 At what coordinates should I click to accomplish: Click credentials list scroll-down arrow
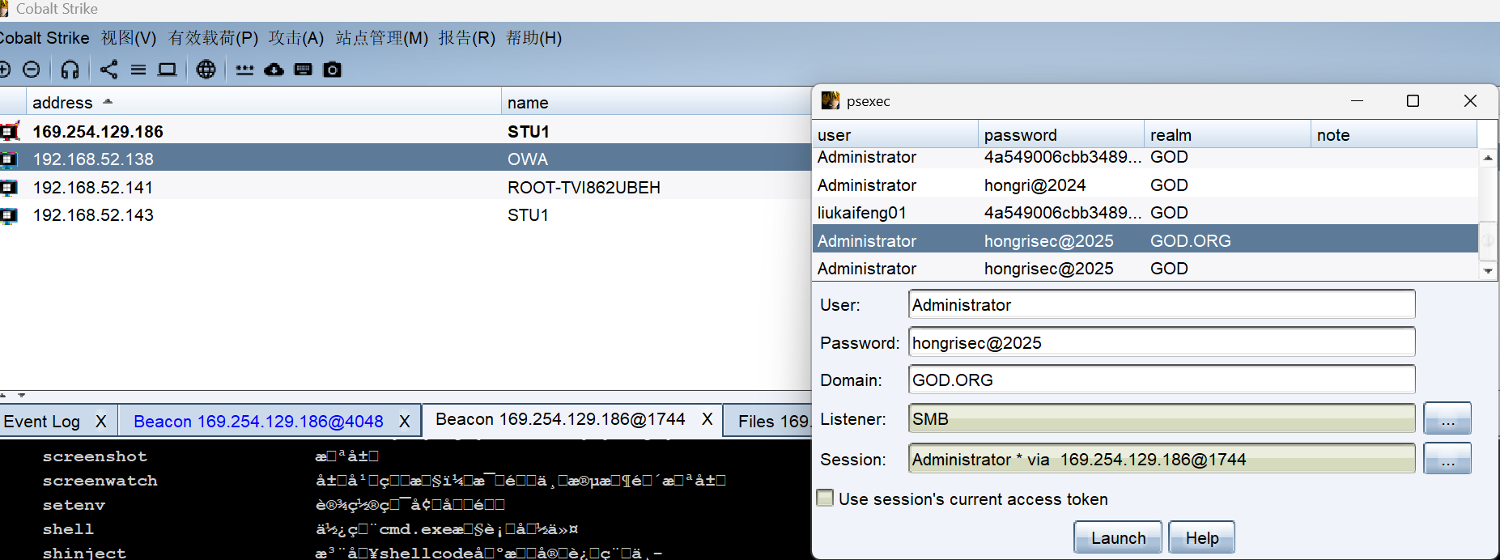point(1488,271)
